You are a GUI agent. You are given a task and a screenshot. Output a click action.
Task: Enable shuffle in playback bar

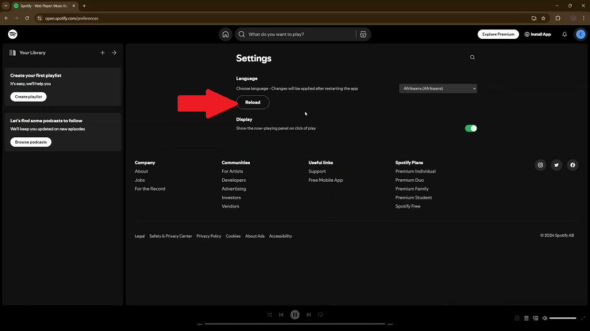pyautogui.click(x=269, y=315)
